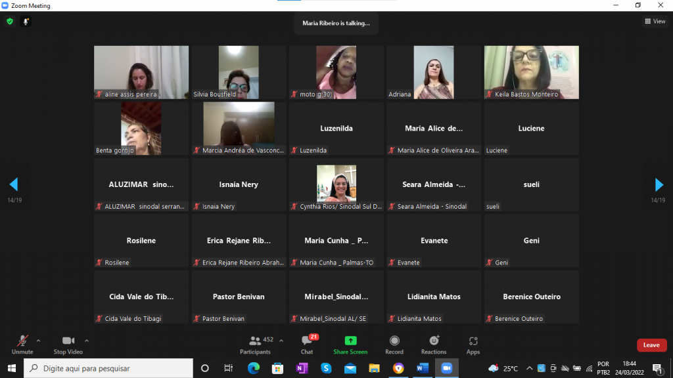
Task: Click the green encryption shield icon
Action: coord(10,21)
